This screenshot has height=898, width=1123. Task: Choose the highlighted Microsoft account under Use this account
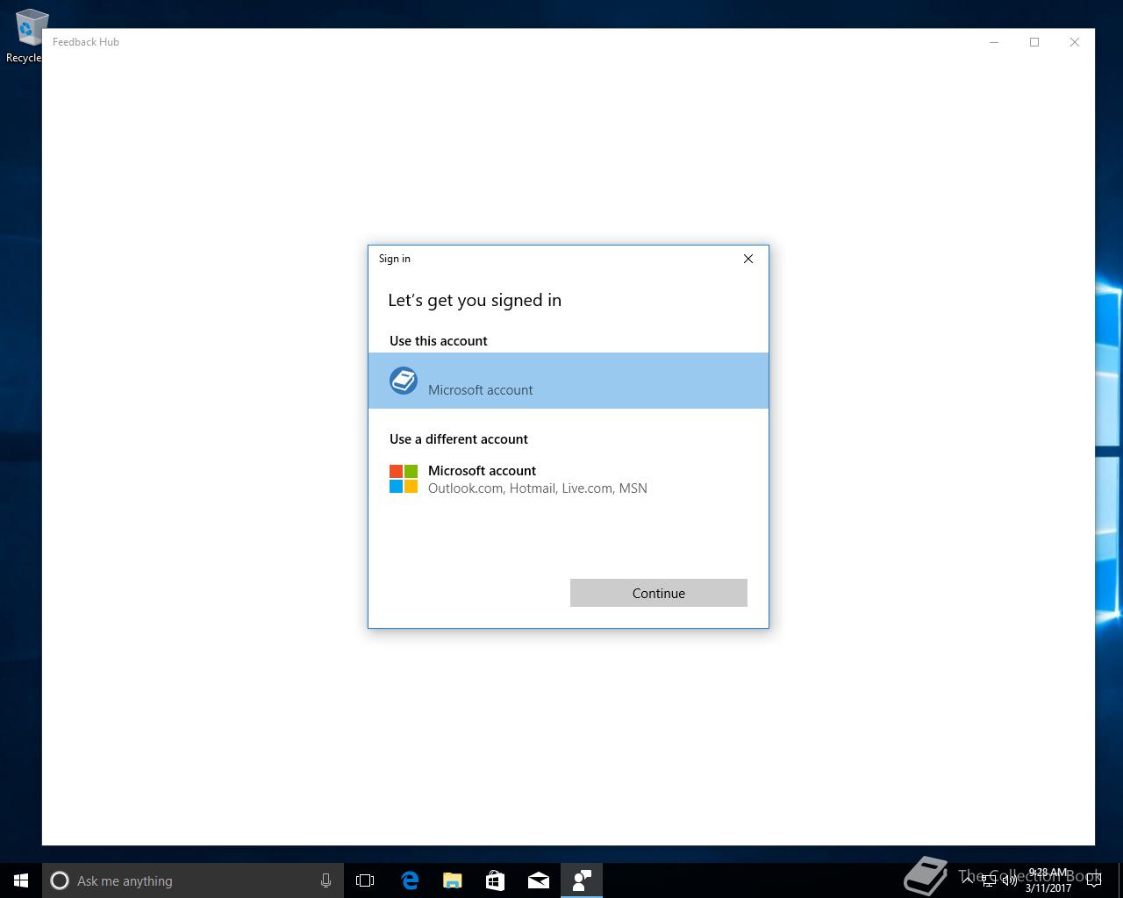coord(569,381)
